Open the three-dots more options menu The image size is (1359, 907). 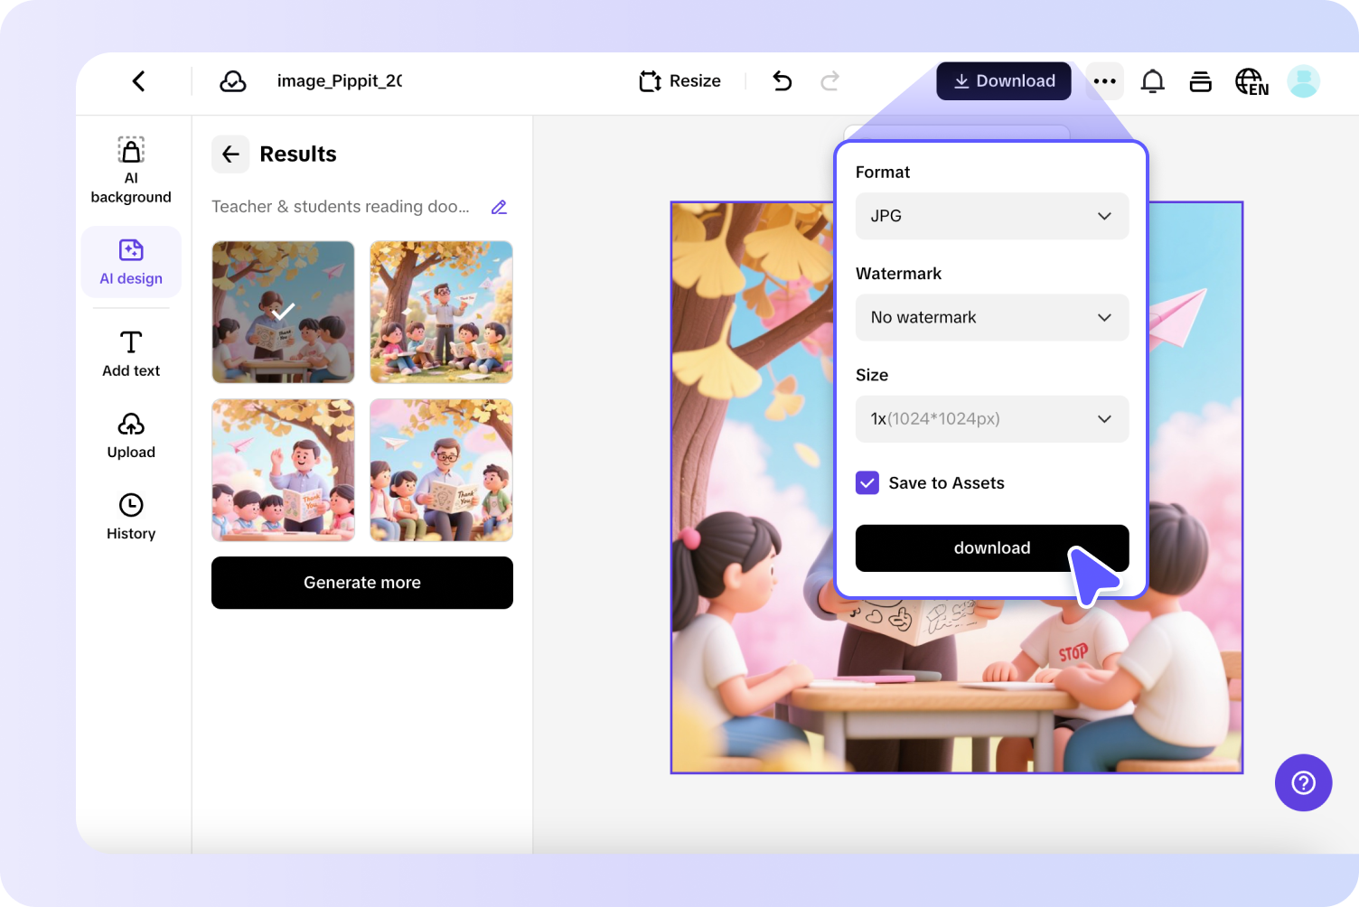tap(1105, 81)
